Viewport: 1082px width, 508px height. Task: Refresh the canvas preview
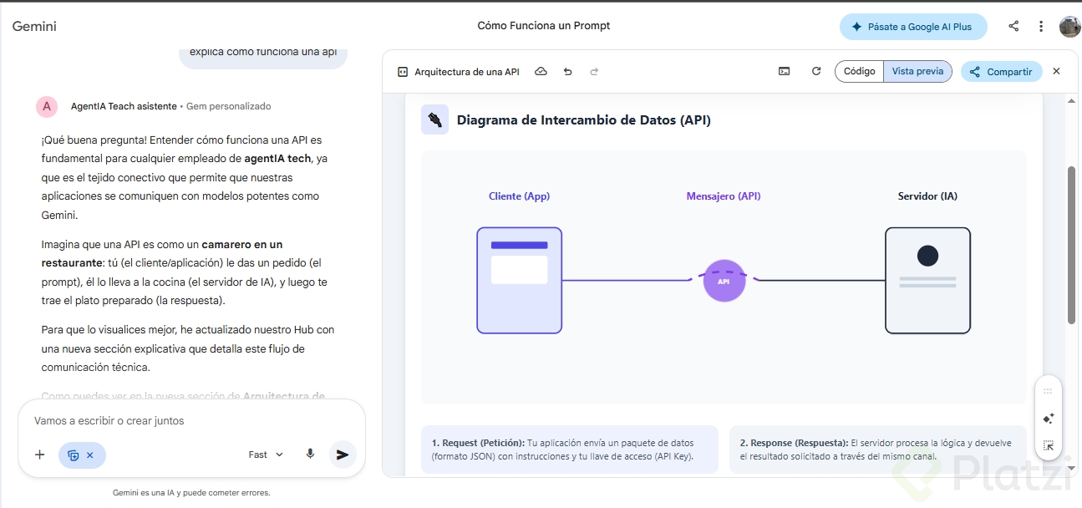point(816,72)
